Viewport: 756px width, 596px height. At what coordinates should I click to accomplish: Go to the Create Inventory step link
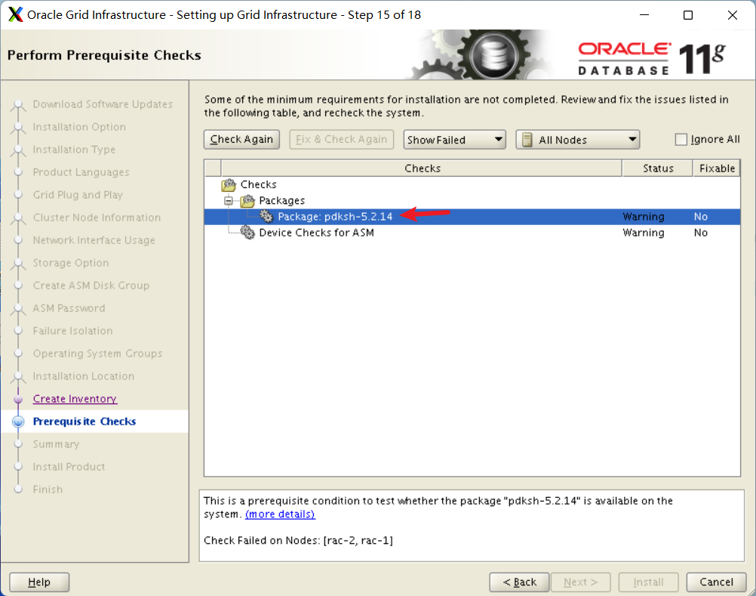[75, 399]
